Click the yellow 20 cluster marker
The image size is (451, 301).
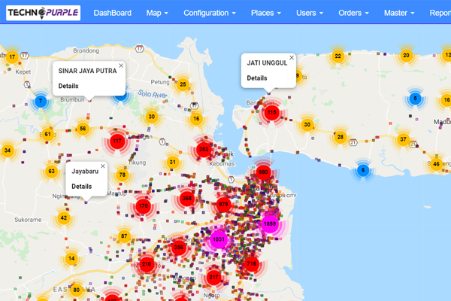pos(406,55)
